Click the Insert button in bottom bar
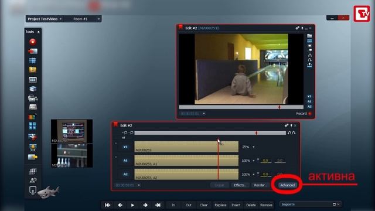The width and height of the screenshot is (375, 211). click(236, 205)
